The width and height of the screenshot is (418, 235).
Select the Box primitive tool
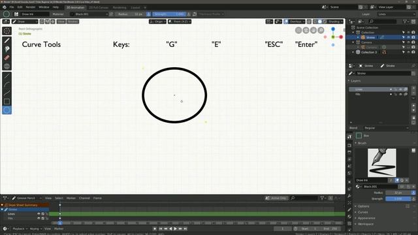click(7, 102)
